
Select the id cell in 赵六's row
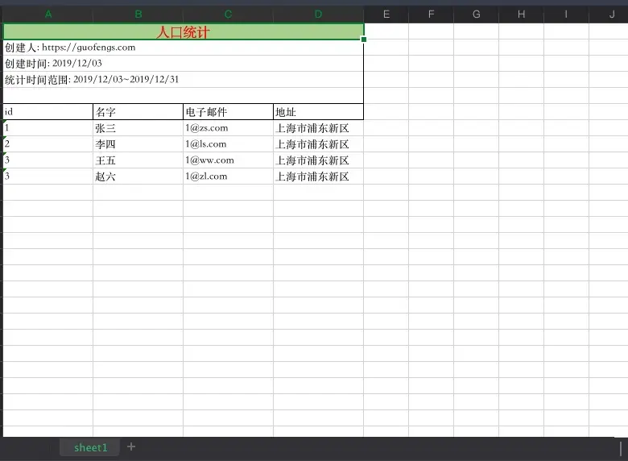coord(48,177)
